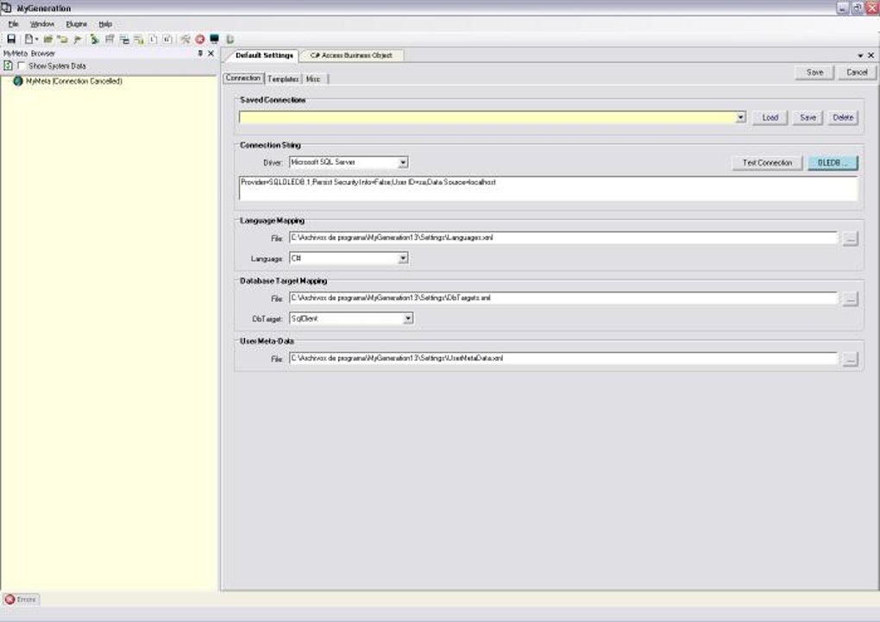Refresh the MyMeta Browser with green icon
Image resolution: width=880 pixels, height=622 pixels.
(9, 66)
